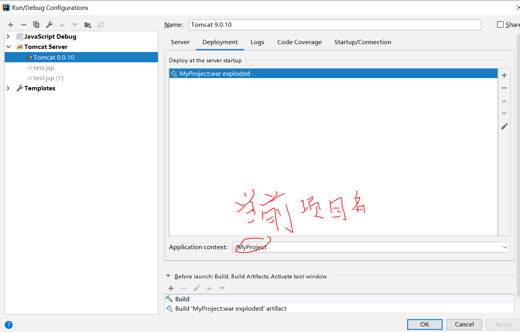Screen dimensions: 520x332
Task: Remove artifact from deploy list with minus
Action: tap(504, 88)
